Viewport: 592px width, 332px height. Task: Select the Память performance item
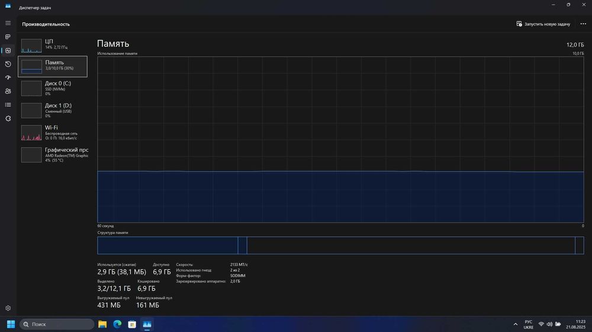pos(53,66)
